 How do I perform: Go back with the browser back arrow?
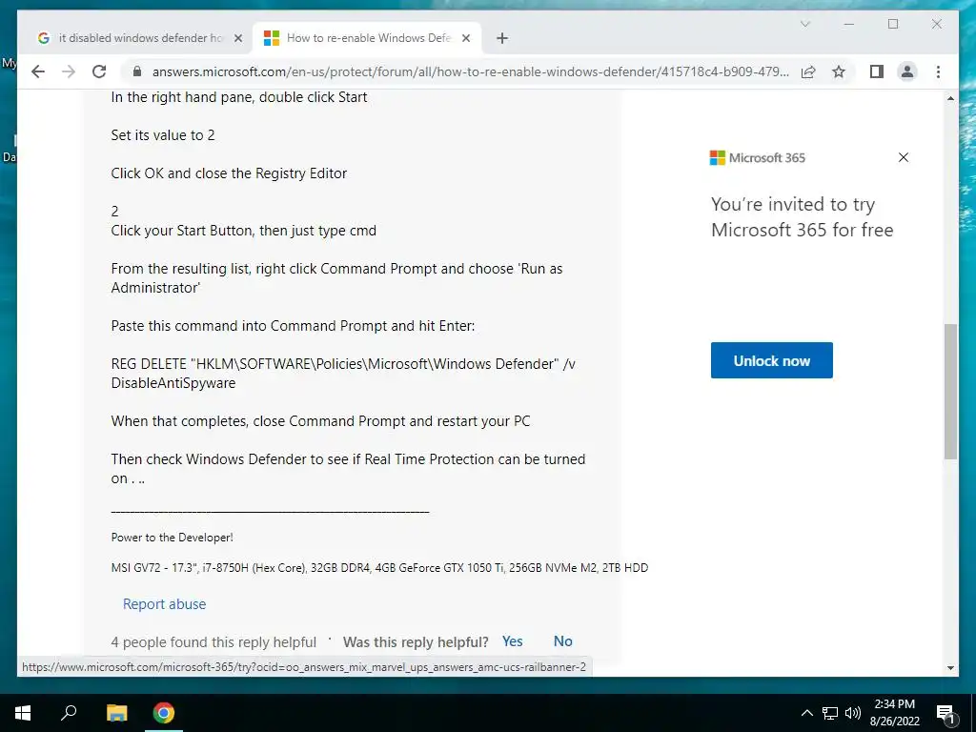pos(38,71)
